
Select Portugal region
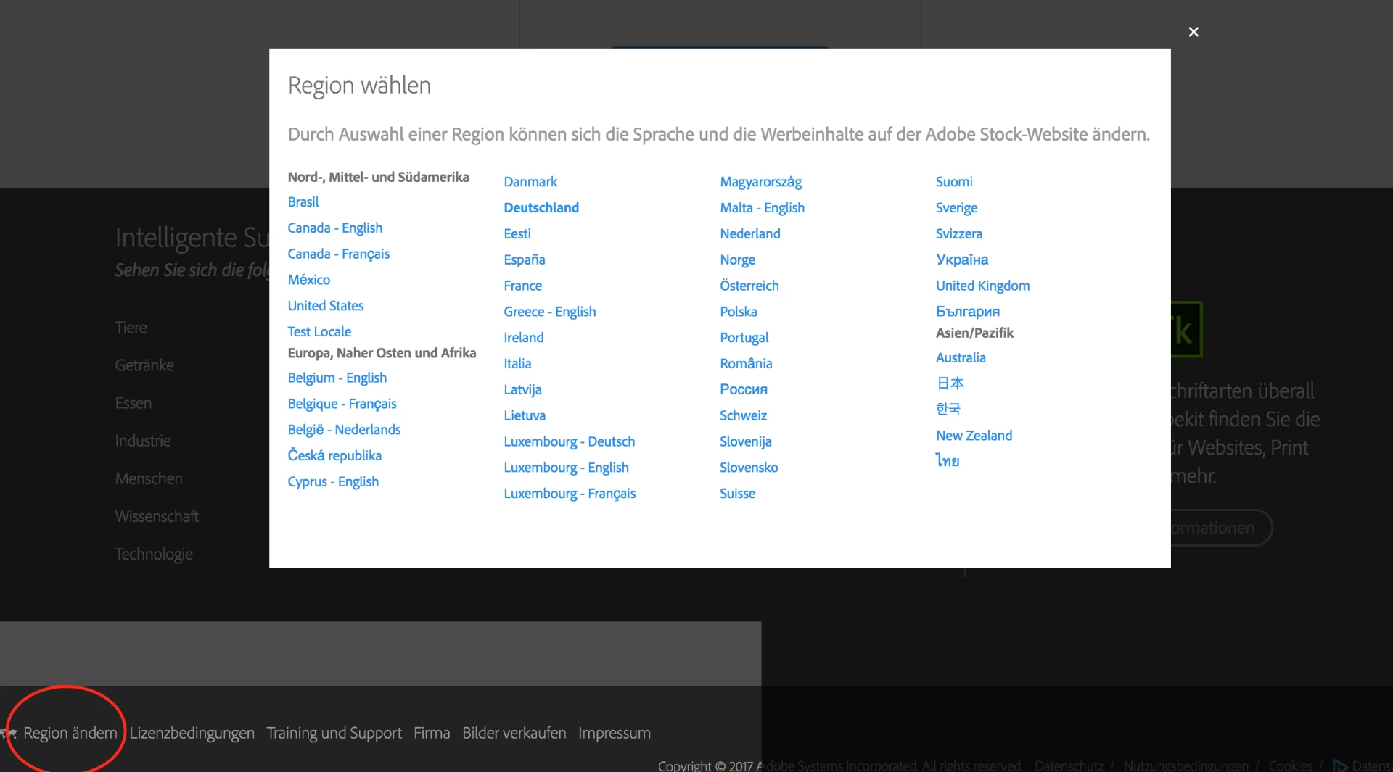pyautogui.click(x=744, y=338)
